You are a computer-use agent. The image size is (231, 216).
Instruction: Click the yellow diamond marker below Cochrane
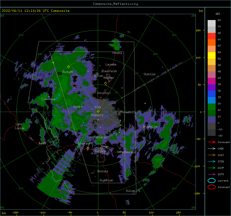pyautogui.click(x=88, y=148)
